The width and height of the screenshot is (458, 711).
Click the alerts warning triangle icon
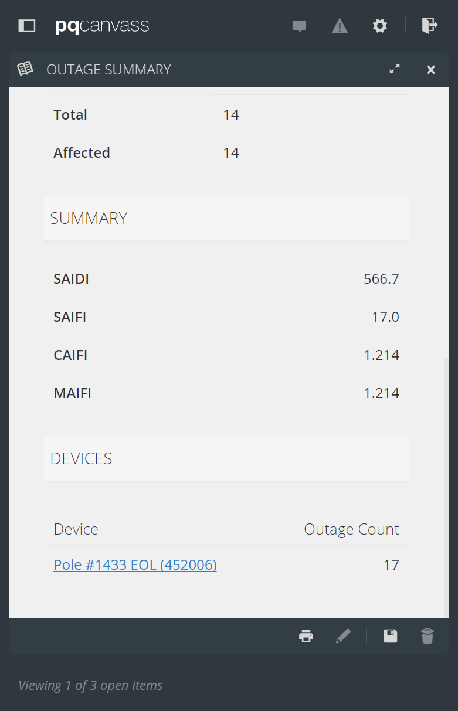(340, 26)
